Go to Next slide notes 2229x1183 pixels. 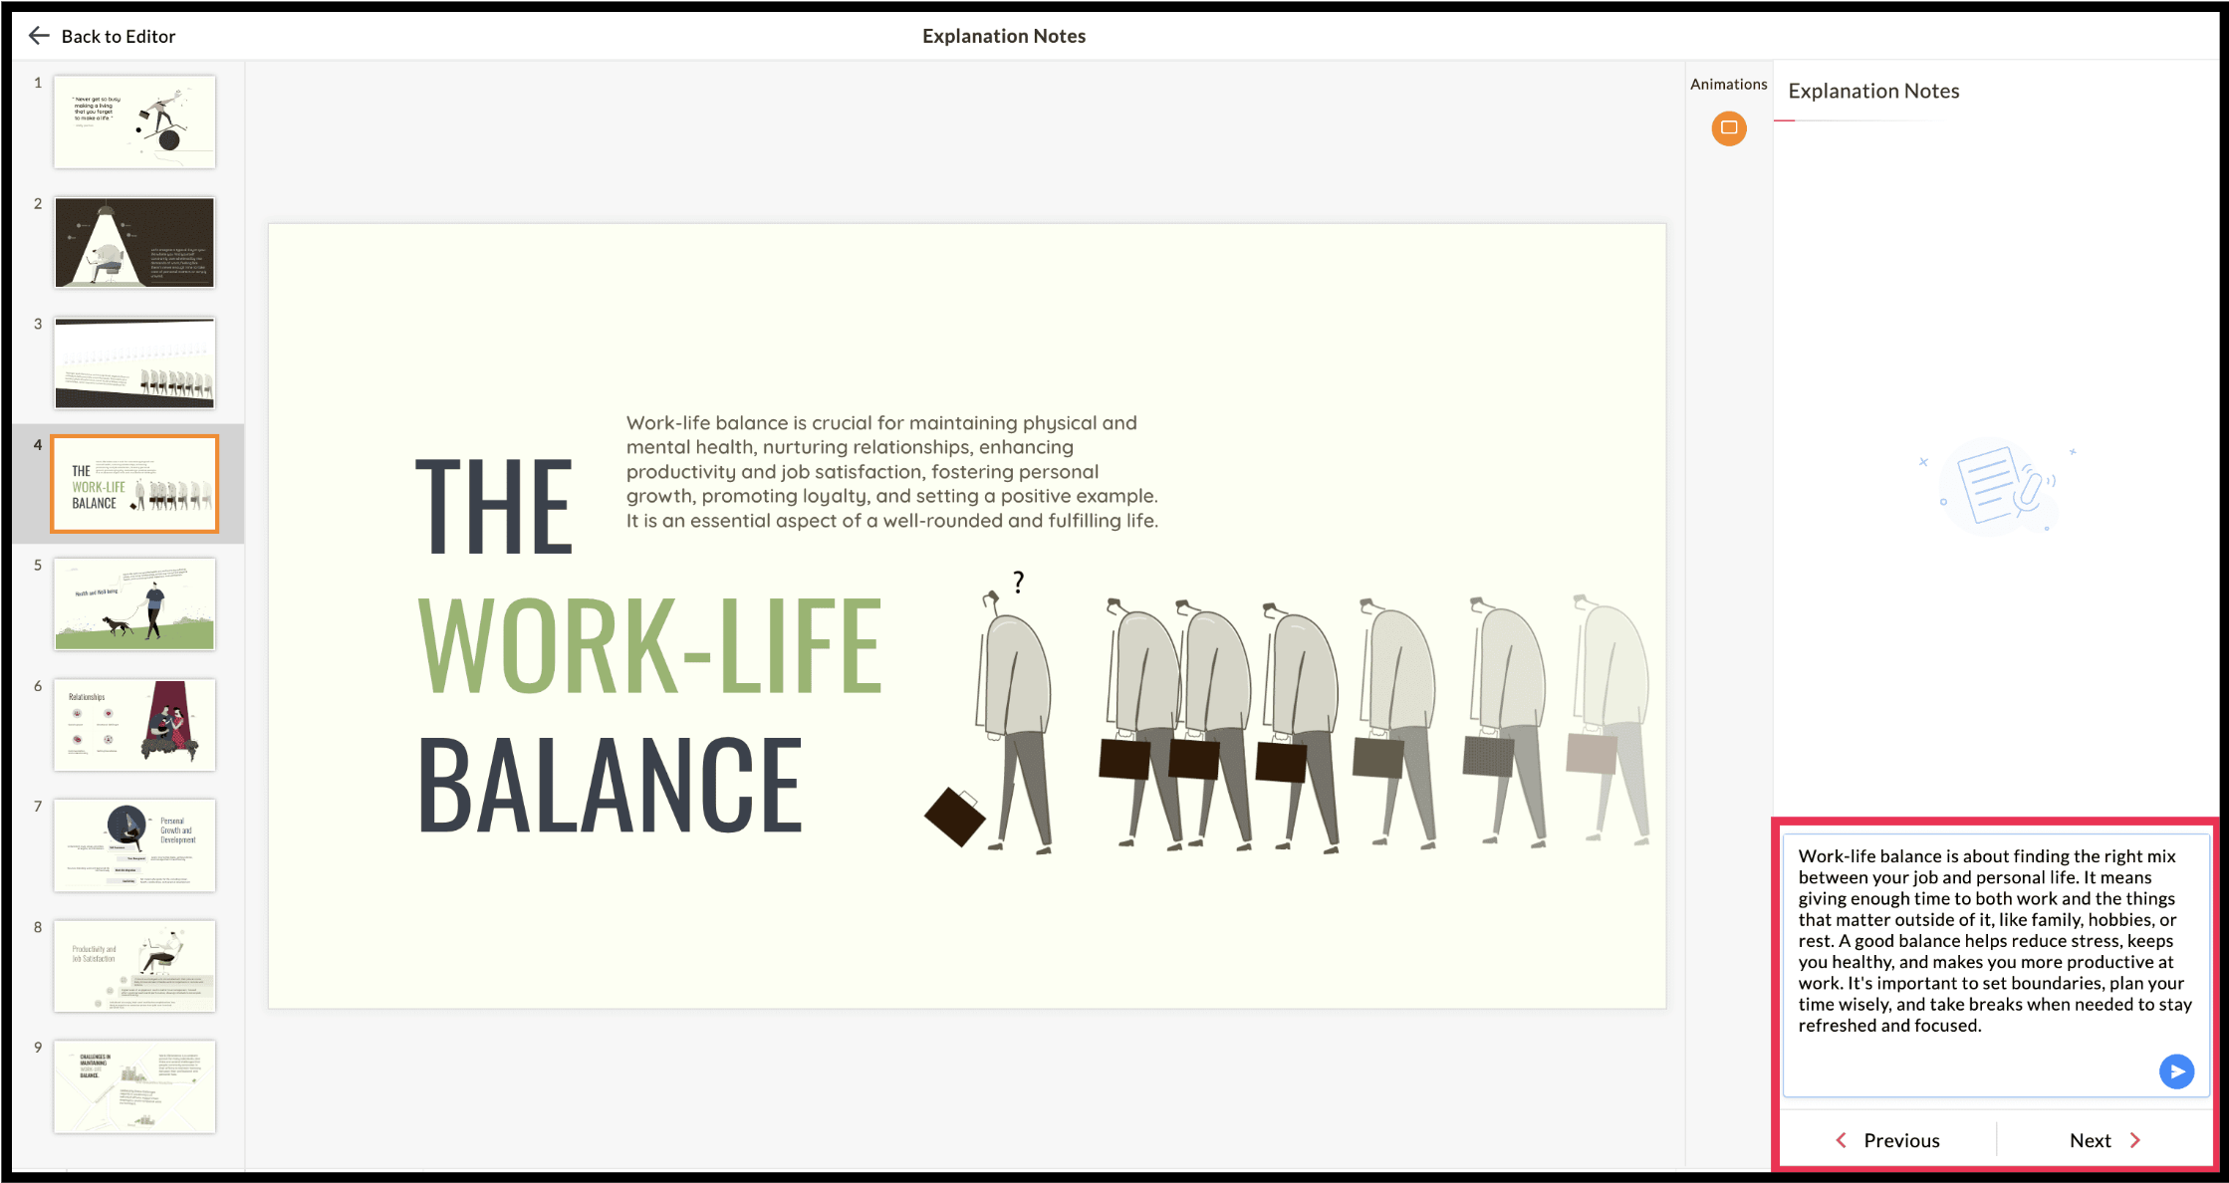2090,1140
